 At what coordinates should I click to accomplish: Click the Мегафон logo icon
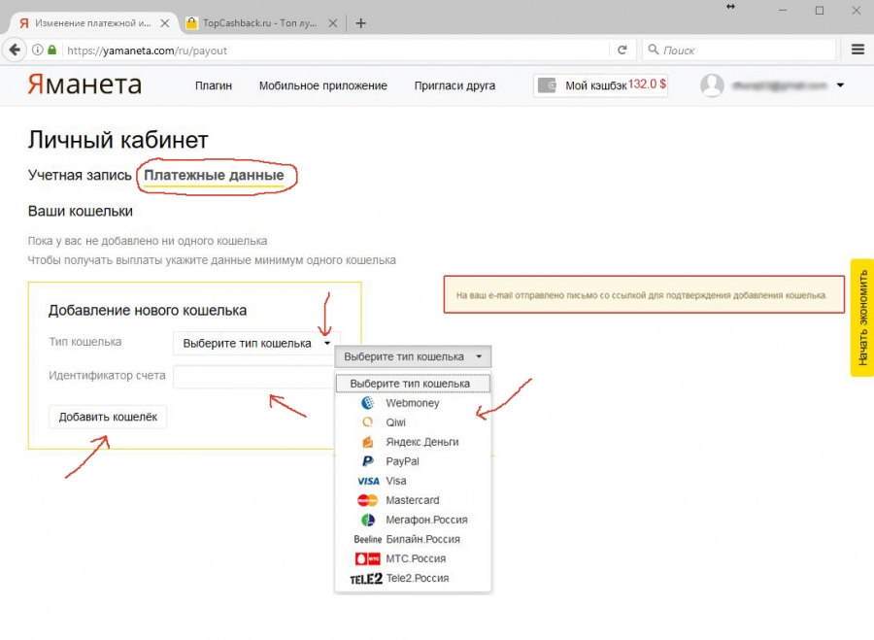pos(368,521)
